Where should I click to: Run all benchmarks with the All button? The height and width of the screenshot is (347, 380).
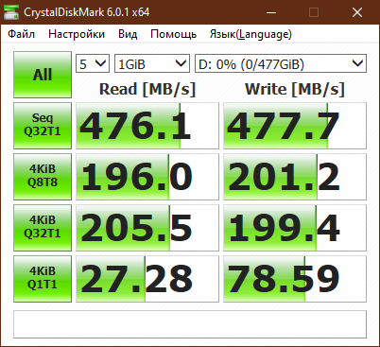point(43,75)
